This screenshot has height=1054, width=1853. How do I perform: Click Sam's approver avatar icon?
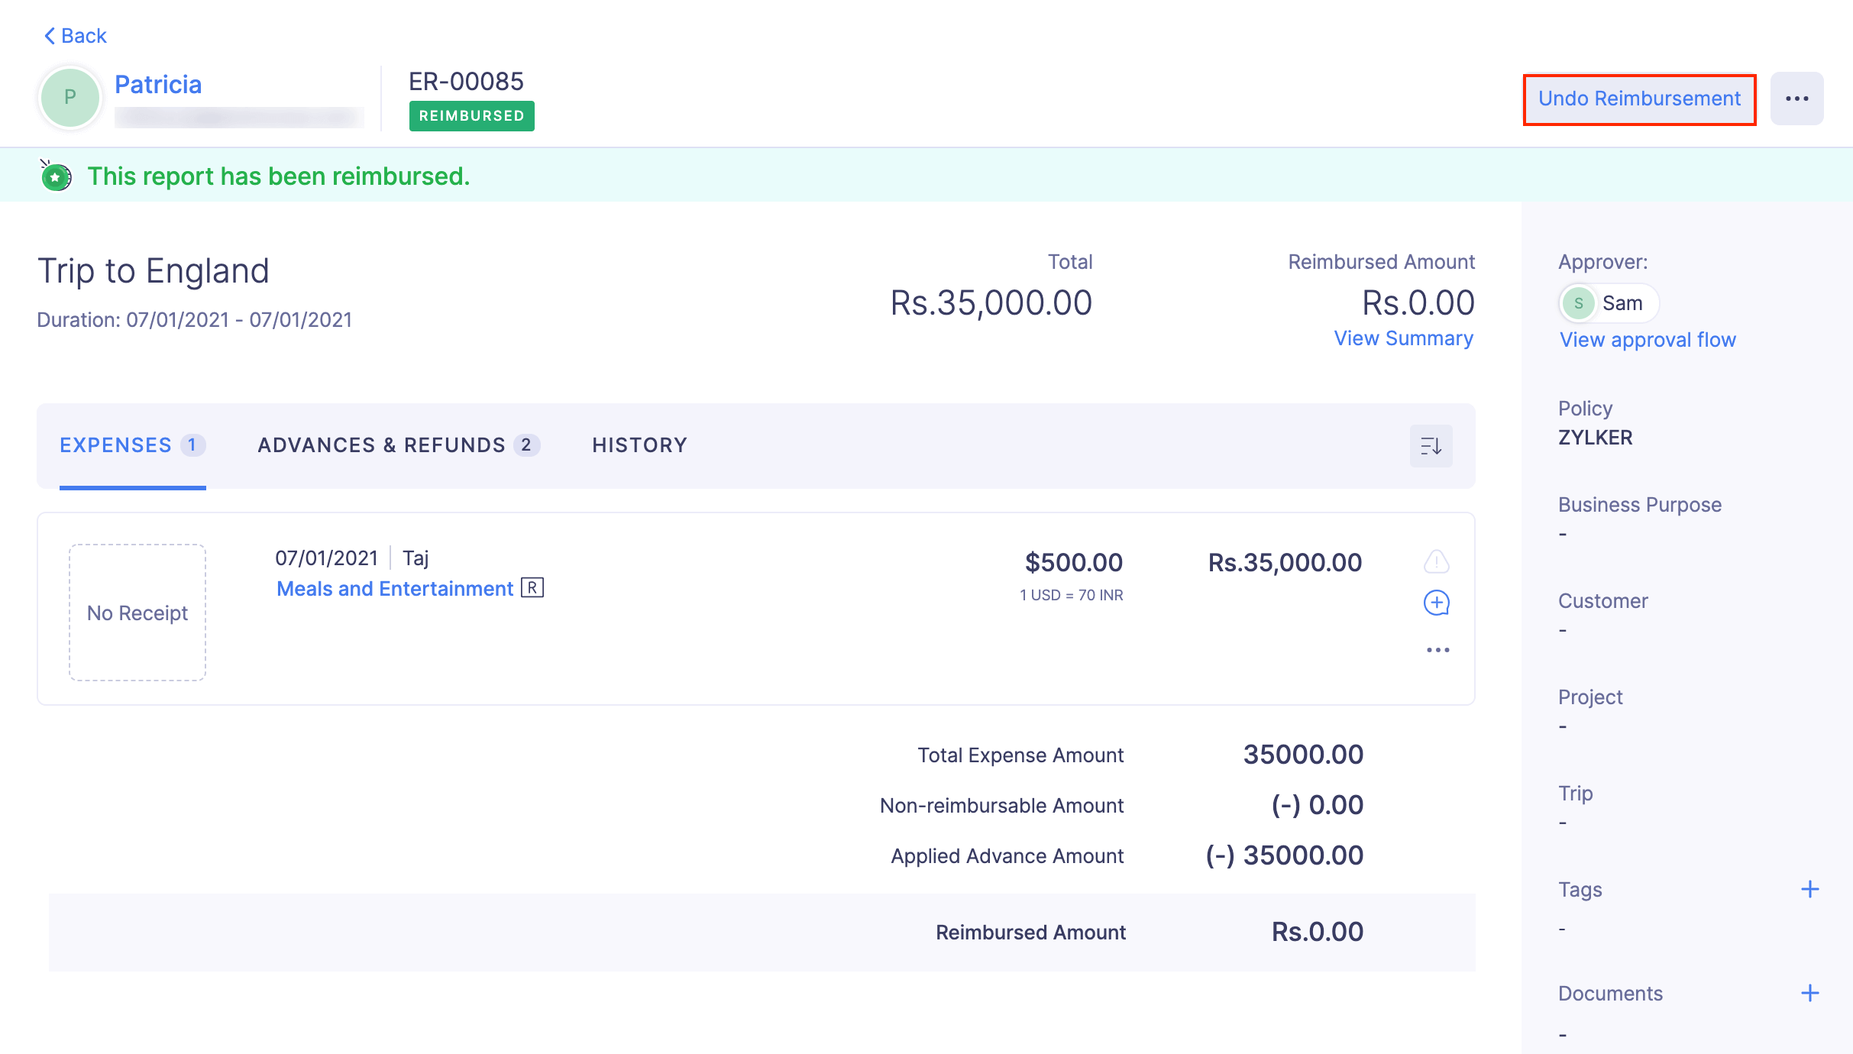point(1577,302)
